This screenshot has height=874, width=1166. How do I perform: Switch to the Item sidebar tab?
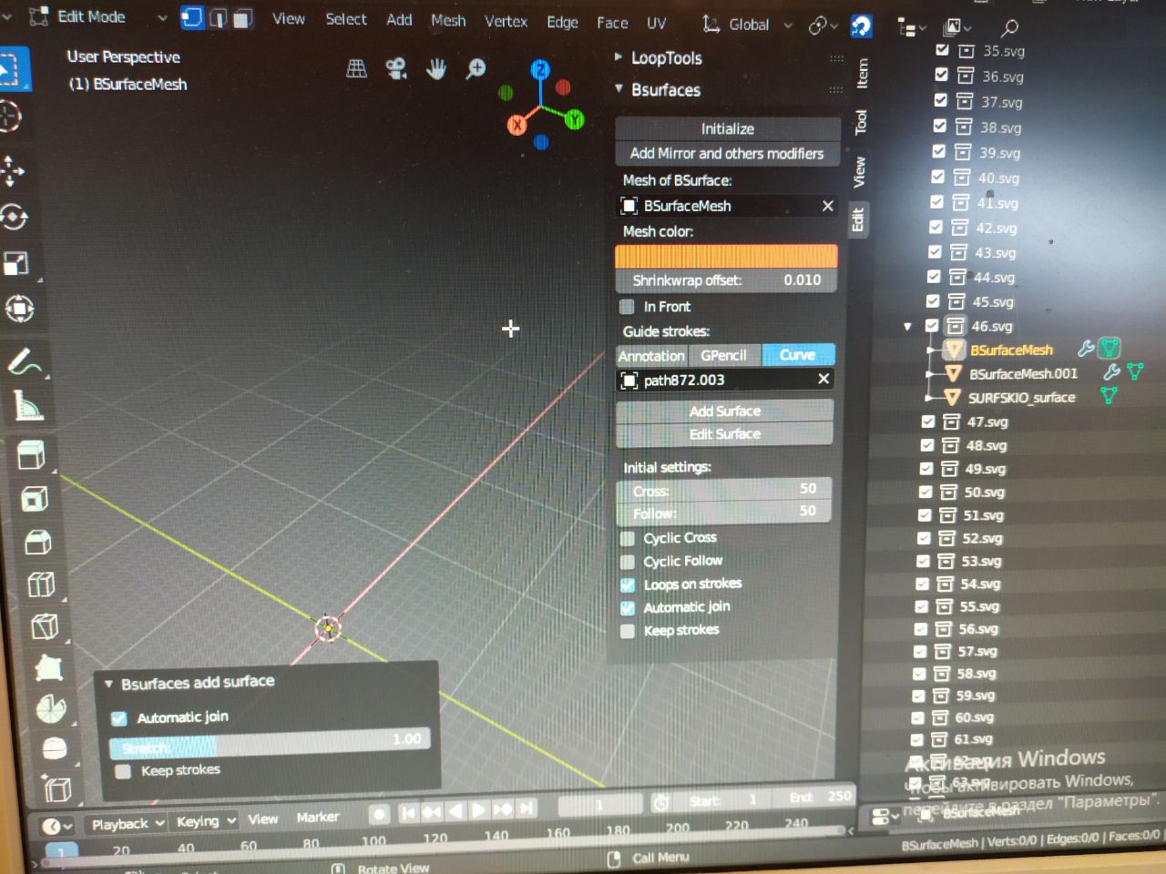[x=861, y=73]
